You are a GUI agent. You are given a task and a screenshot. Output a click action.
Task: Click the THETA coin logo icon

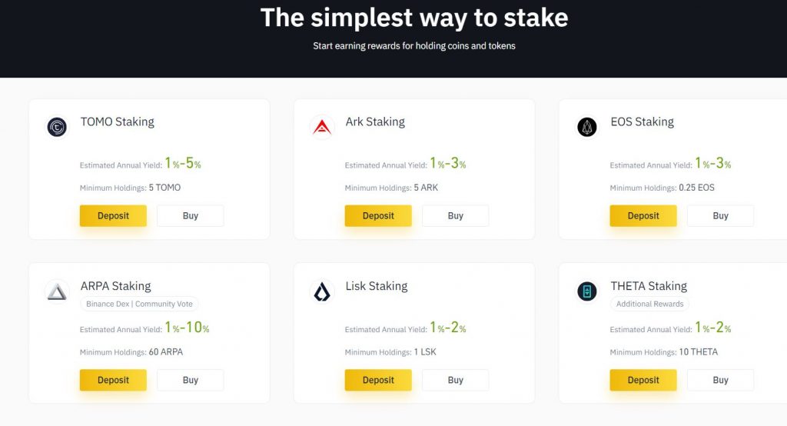point(586,291)
